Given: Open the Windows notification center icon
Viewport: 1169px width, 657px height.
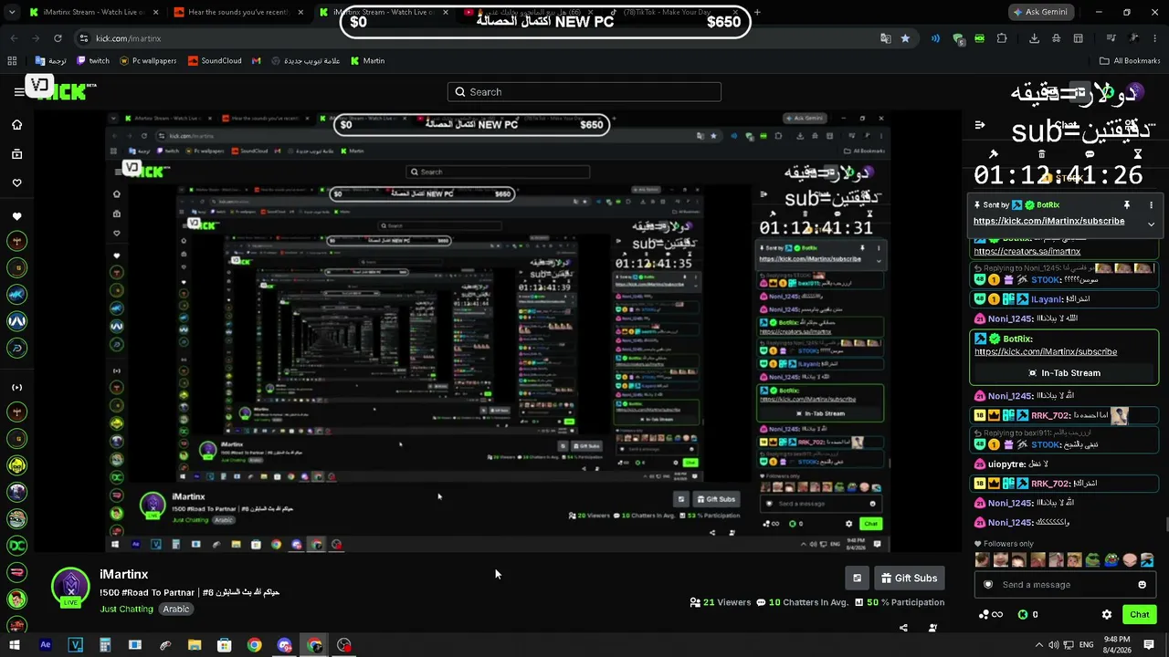Looking at the screenshot, I should coord(1150,645).
